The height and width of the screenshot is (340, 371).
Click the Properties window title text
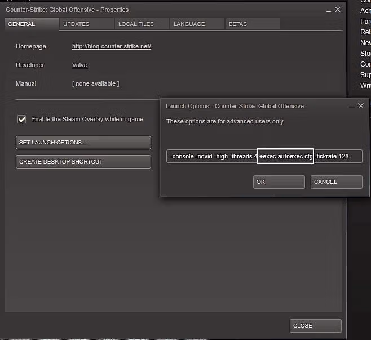67,10
